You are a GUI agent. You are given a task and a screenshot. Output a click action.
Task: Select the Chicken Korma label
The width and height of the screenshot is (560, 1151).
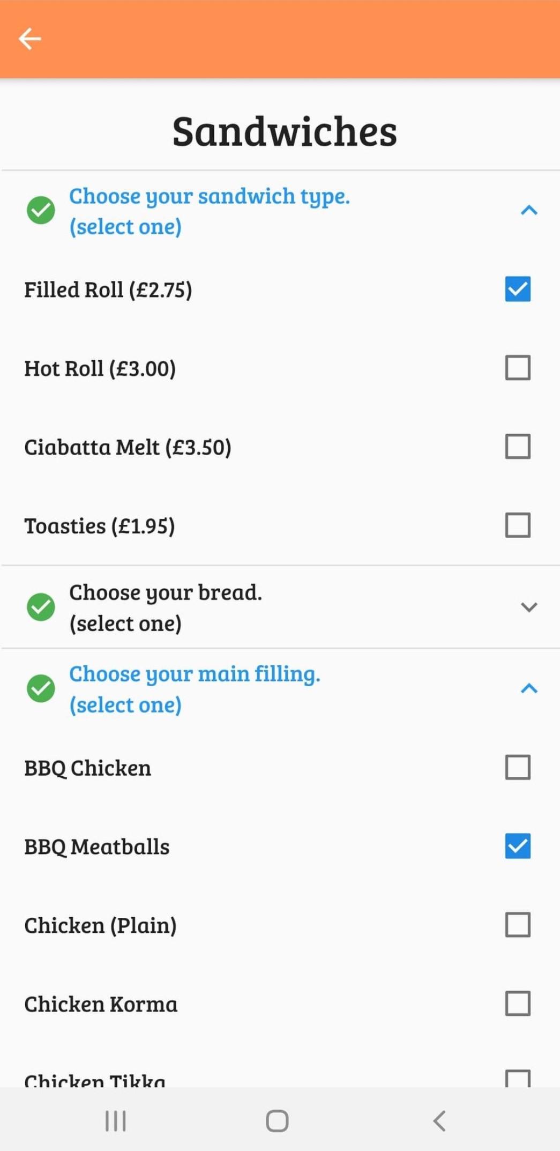101,1004
